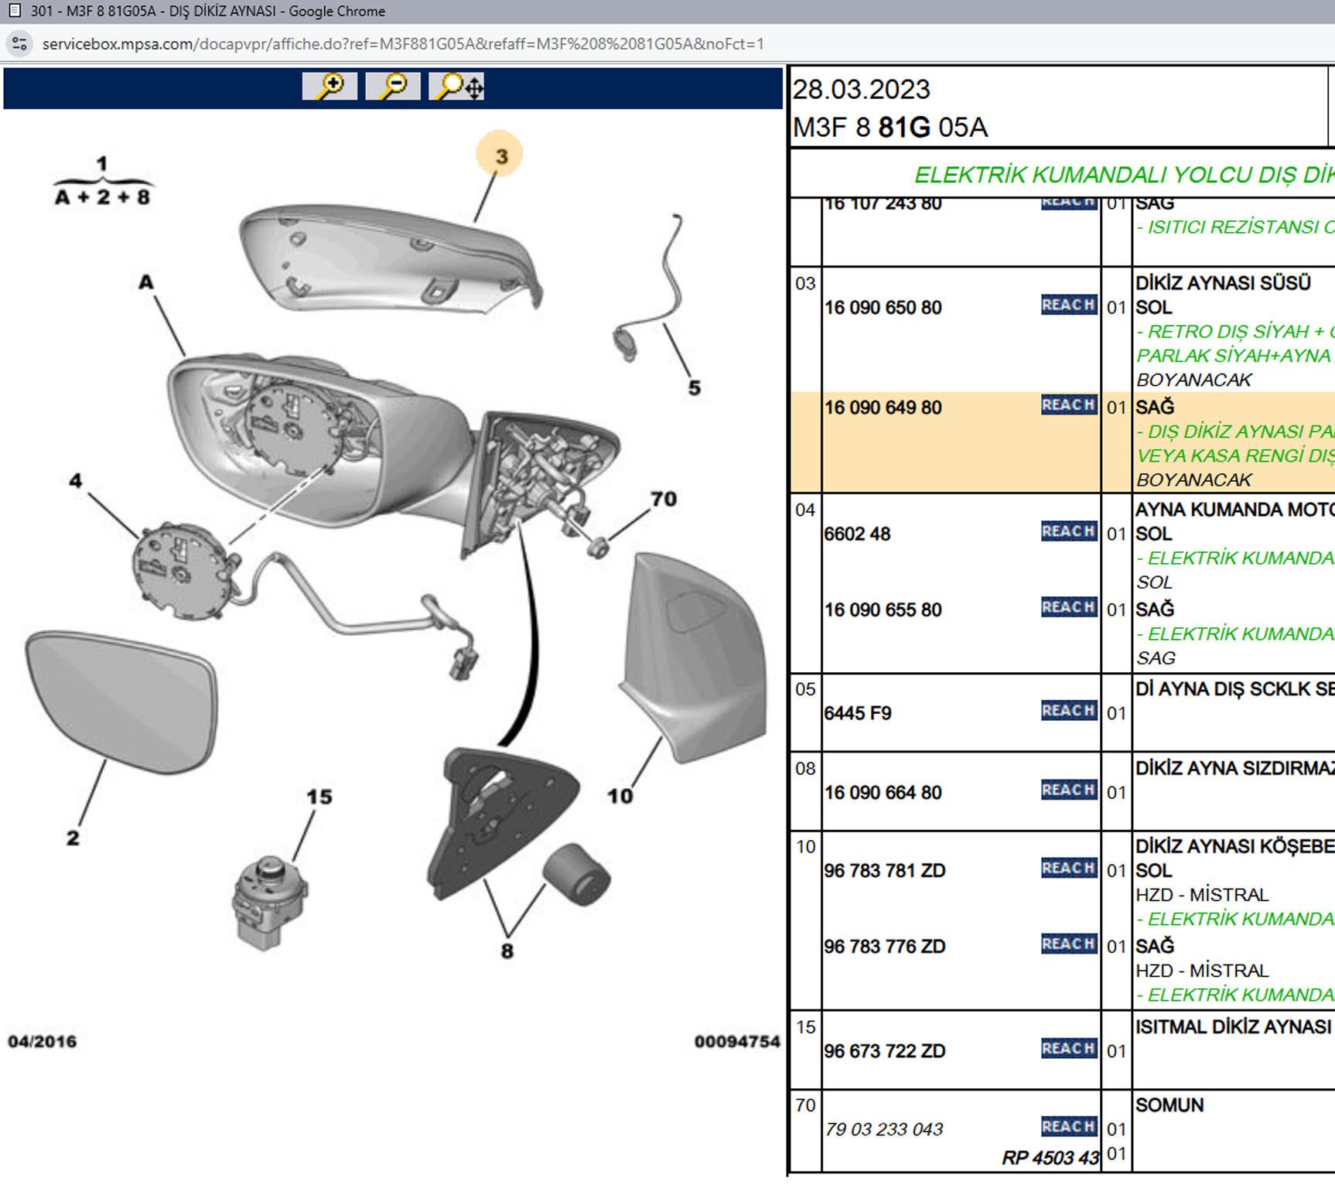Click the REACH badge for part 96 673 722 ZD
1335x1188 pixels.
click(x=1068, y=1049)
